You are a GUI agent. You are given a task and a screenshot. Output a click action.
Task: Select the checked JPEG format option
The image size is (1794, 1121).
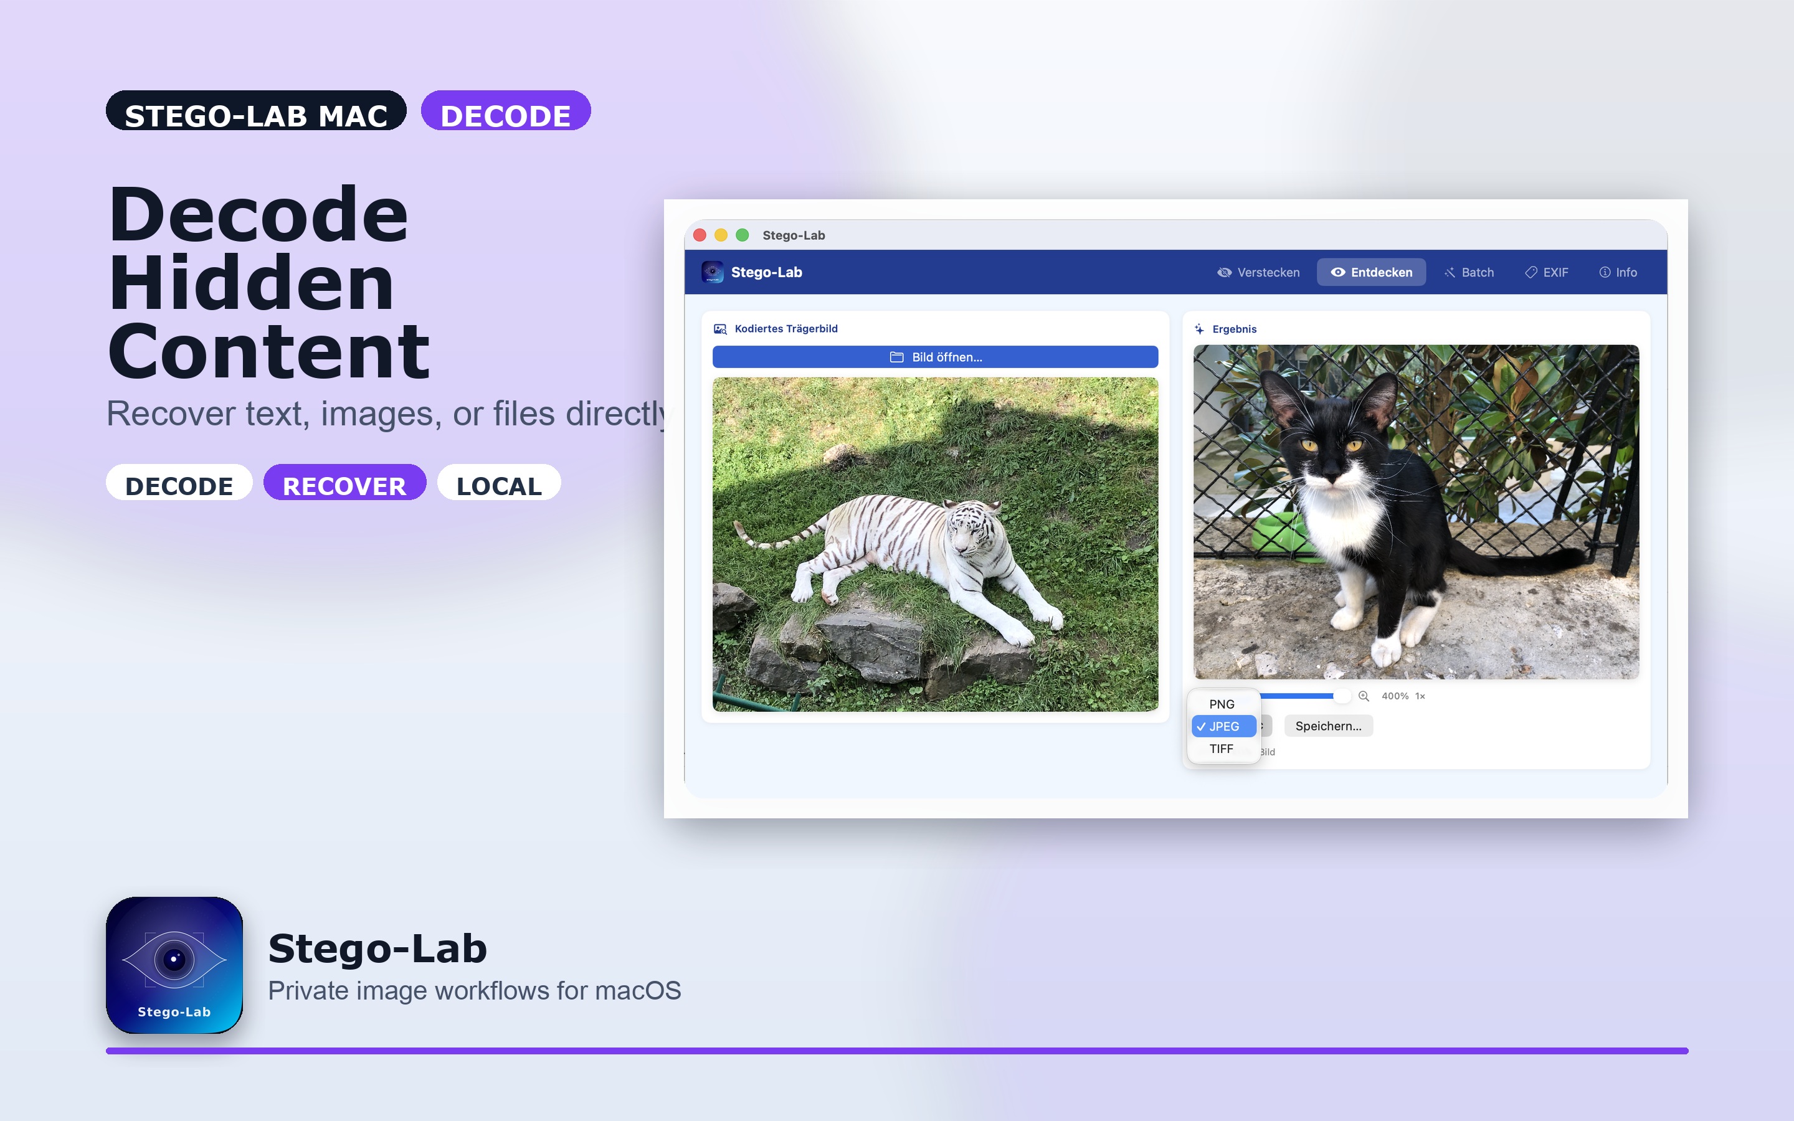click(1223, 727)
